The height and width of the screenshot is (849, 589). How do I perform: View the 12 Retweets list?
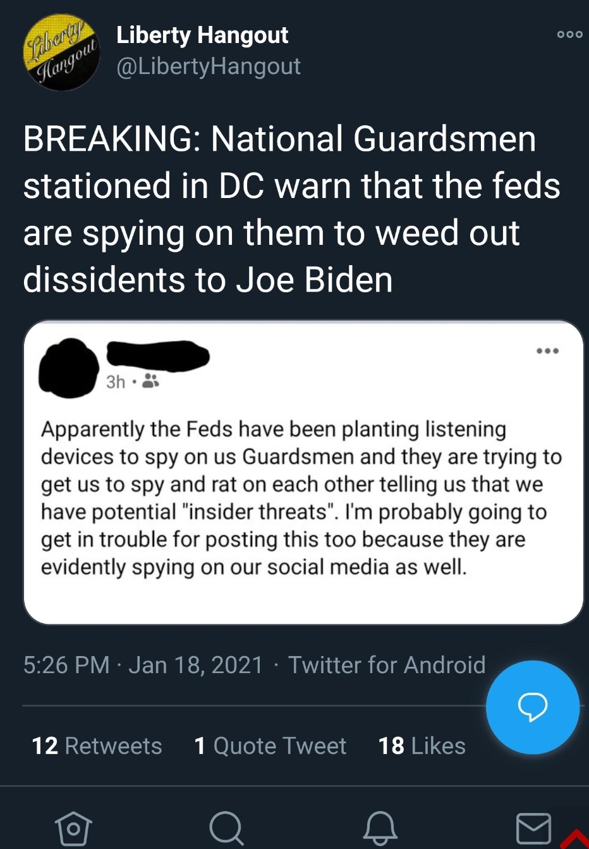point(97,746)
